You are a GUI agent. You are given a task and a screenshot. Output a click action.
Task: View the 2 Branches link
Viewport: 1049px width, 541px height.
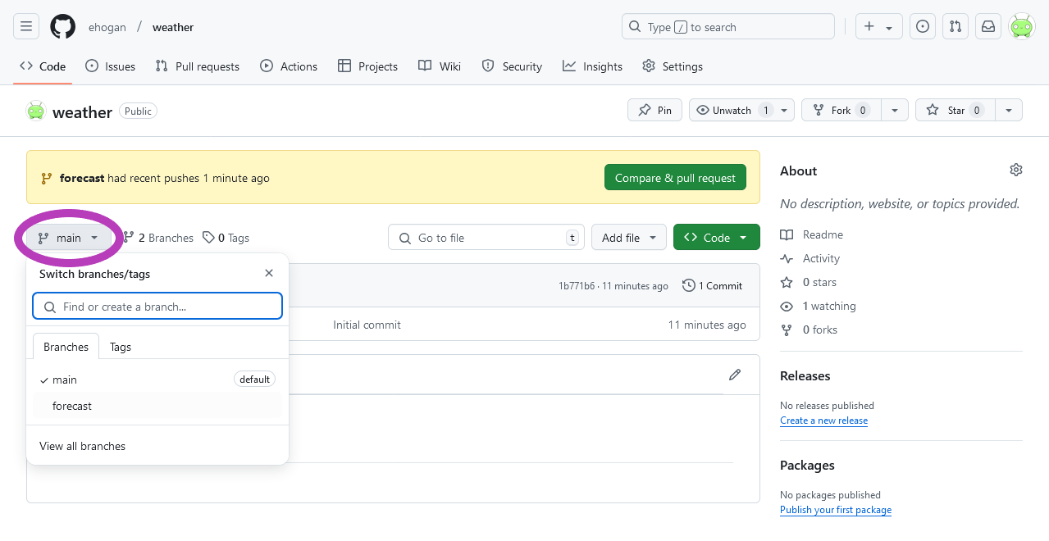pos(158,238)
